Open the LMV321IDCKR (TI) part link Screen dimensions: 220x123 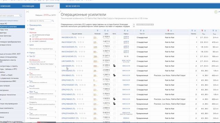coord(69,56)
